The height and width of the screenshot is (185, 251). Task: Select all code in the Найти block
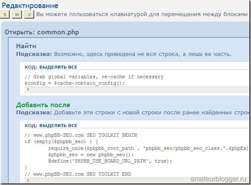pos(58,67)
